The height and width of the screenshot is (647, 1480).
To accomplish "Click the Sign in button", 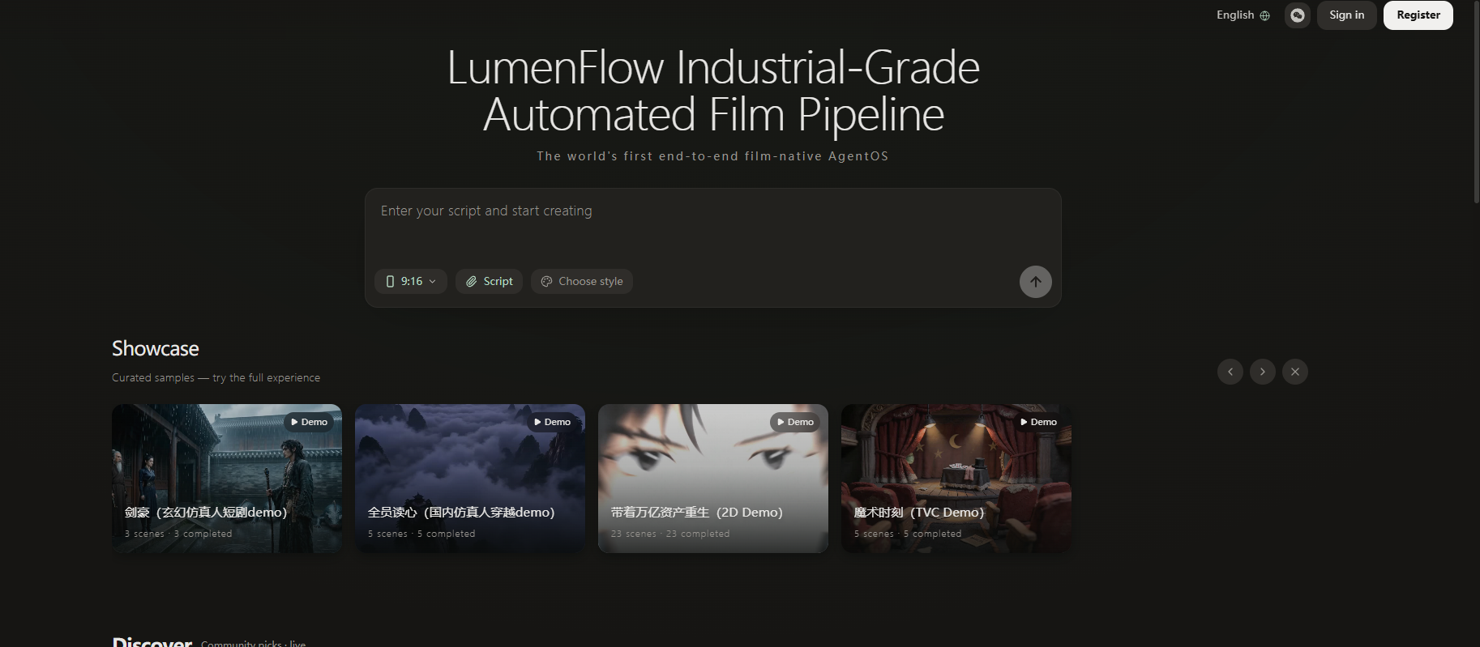I will (x=1346, y=15).
